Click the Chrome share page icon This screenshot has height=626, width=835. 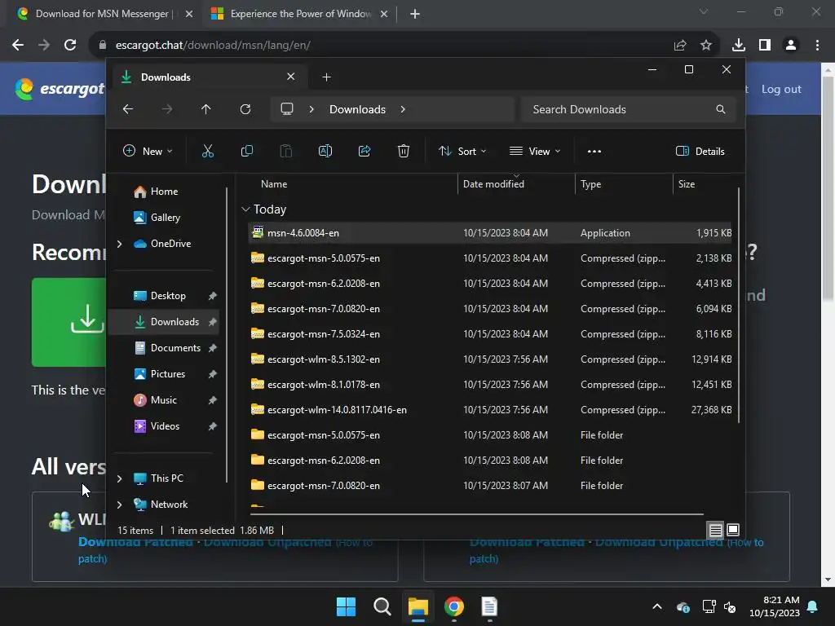[680, 46]
